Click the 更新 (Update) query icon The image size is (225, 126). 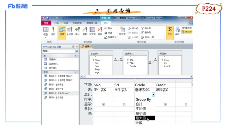tap(85, 31)
